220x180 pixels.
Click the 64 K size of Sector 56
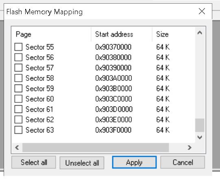(x=163, y=57)
